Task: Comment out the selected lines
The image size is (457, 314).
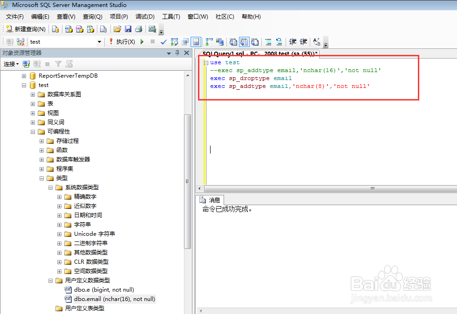Action: pyautogui.click(x=268, y=42)
